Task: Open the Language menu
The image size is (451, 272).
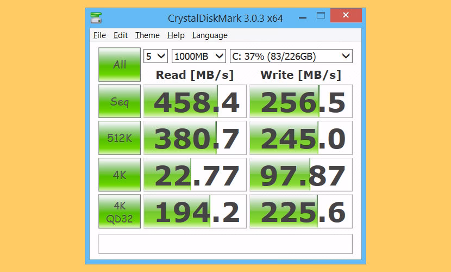Action: point(210,35)
